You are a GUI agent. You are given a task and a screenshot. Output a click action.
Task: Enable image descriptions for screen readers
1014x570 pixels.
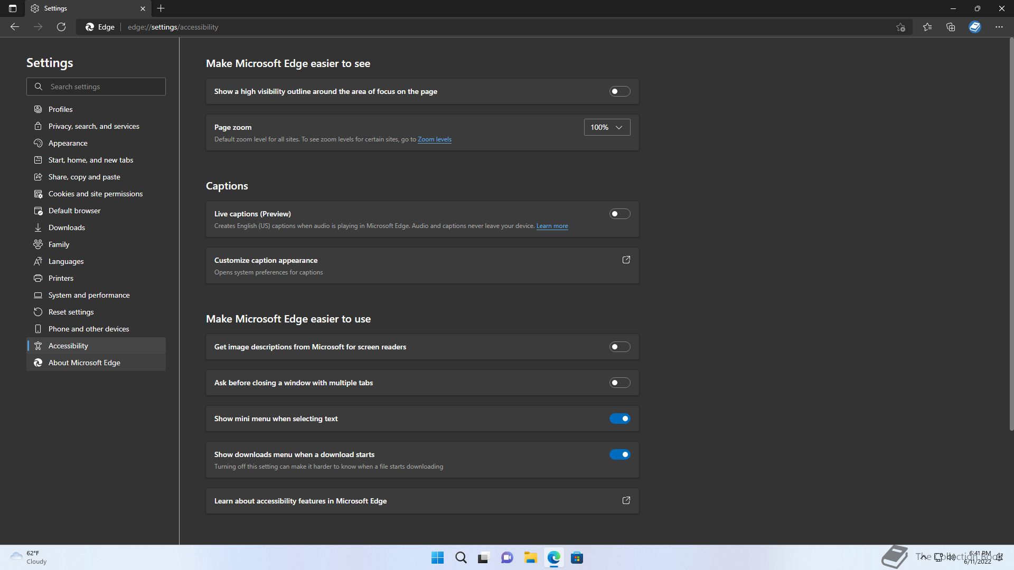[619, 347]
